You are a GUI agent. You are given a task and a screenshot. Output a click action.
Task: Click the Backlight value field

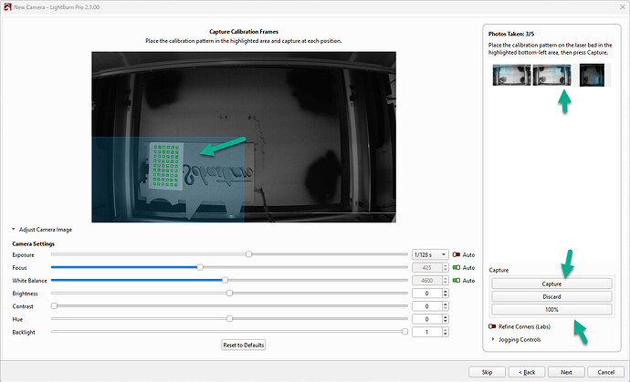click(427, 332)
